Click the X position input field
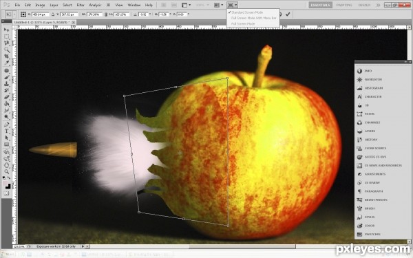Viewport: 413px width, 258px height. (41, 14)
